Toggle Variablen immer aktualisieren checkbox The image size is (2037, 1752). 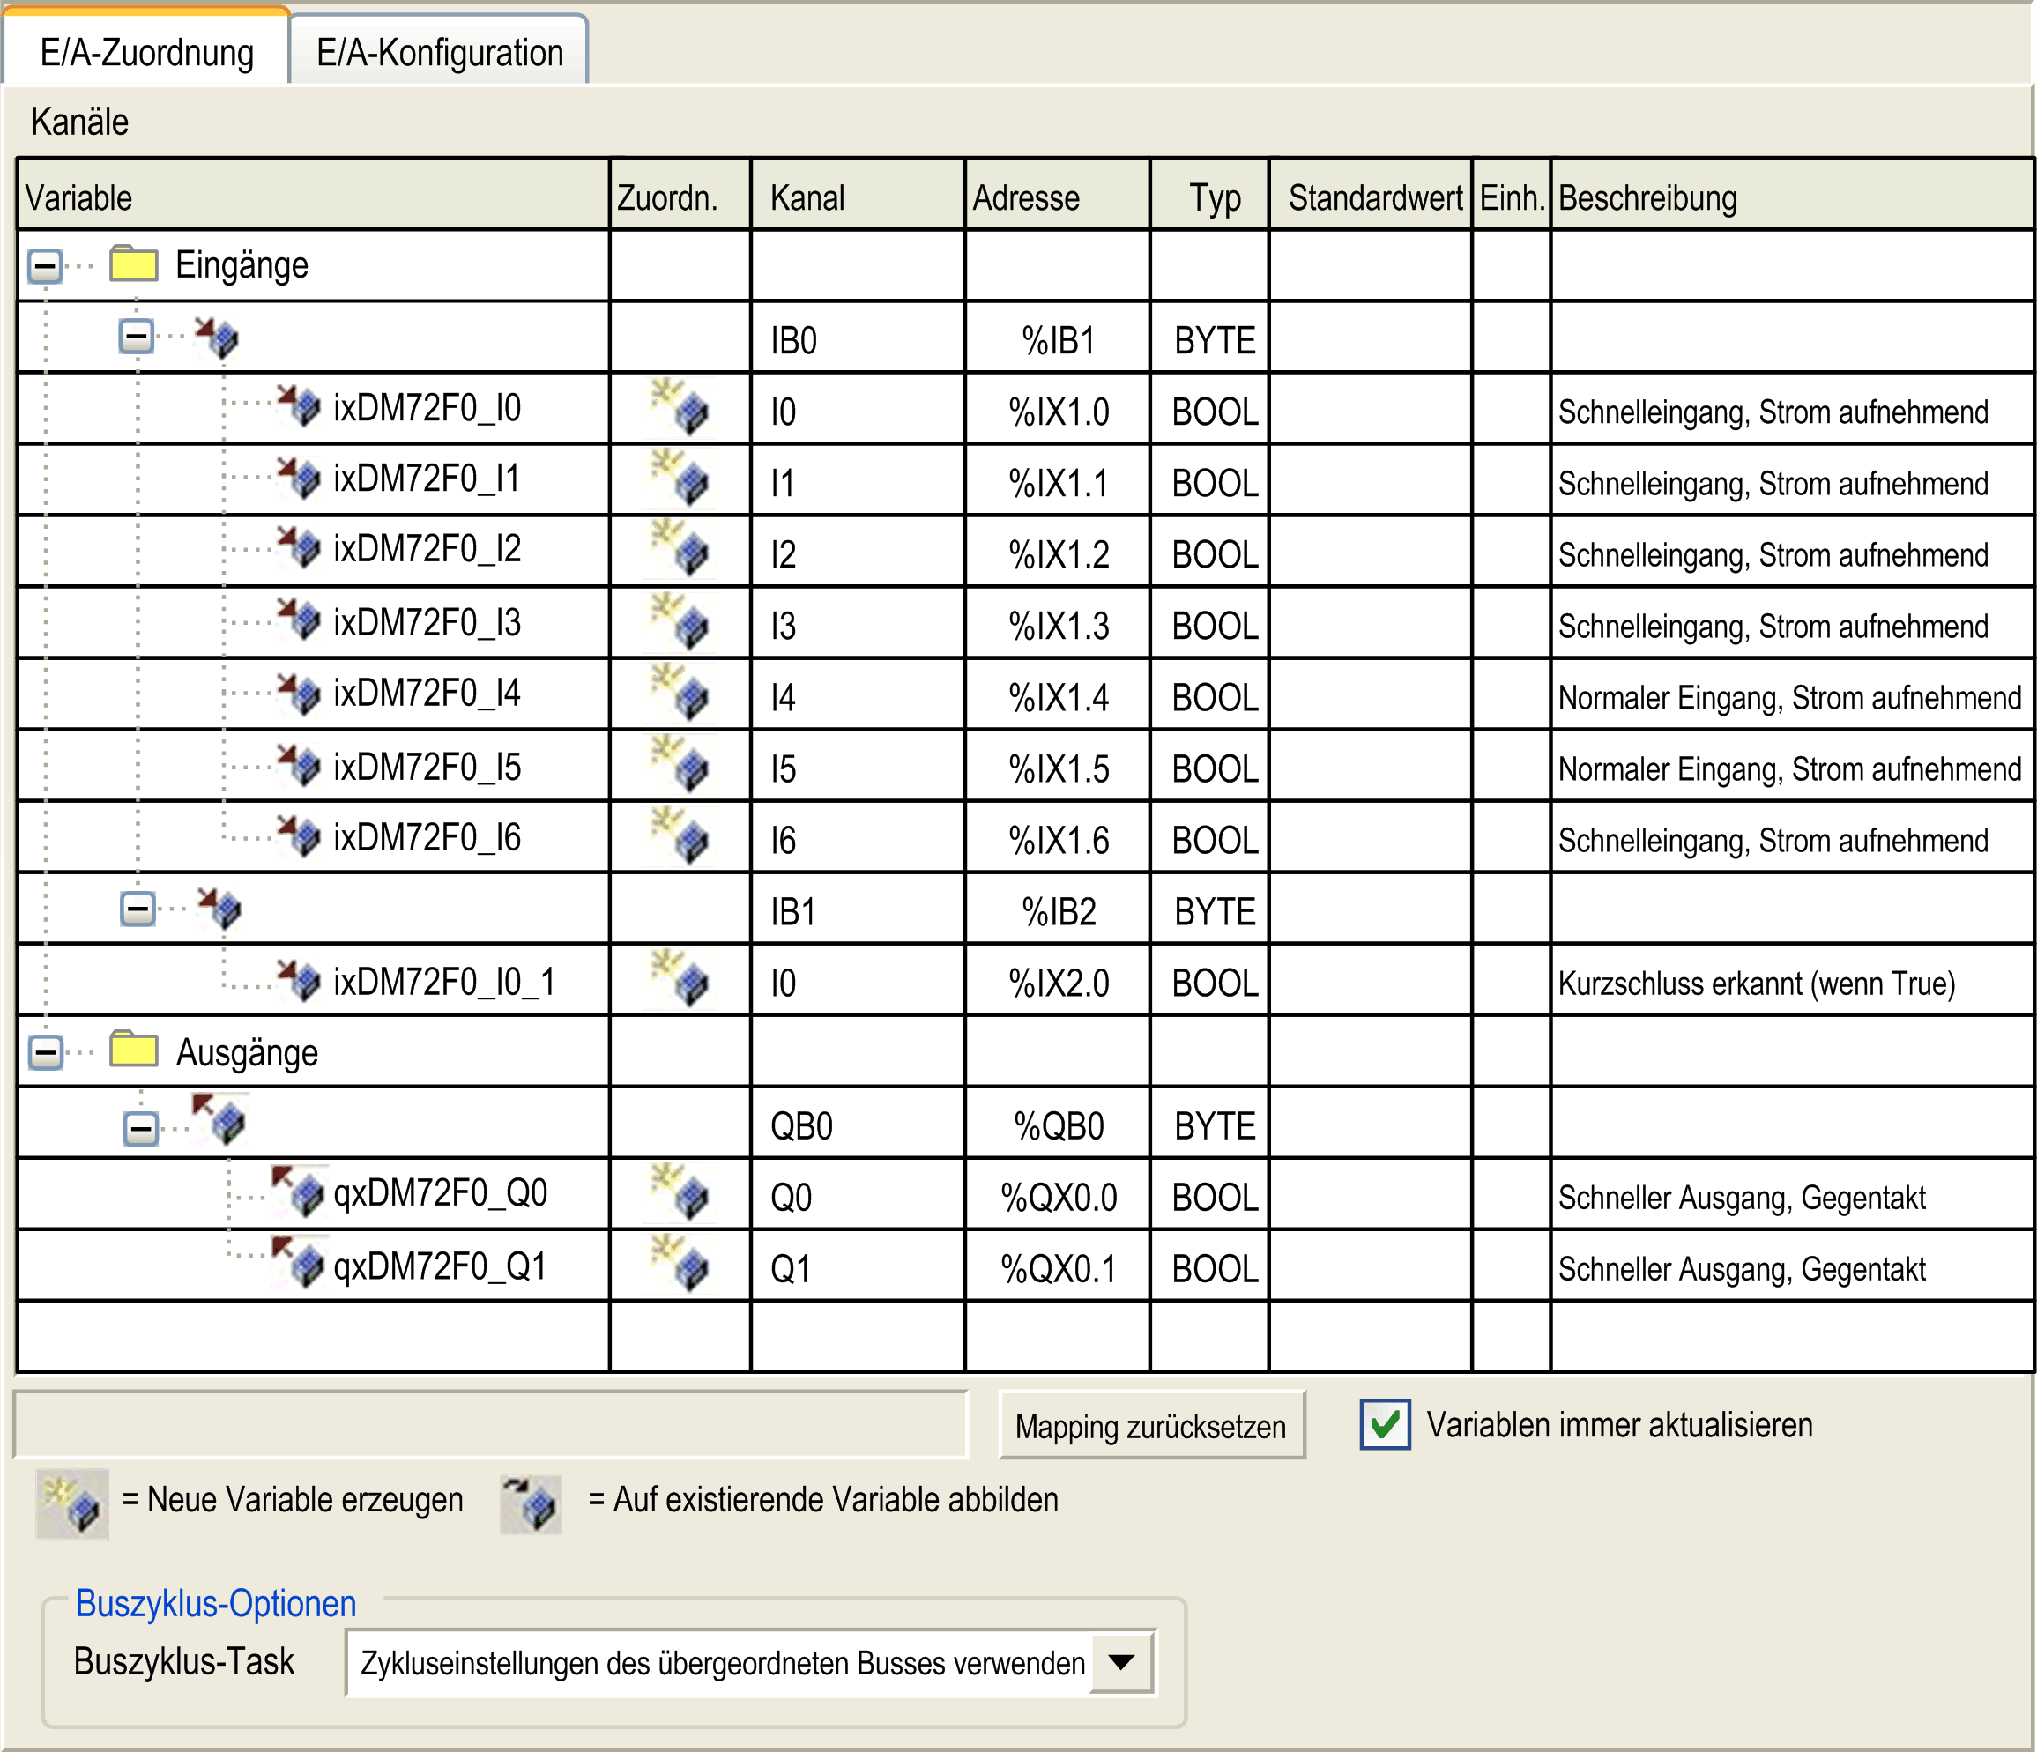1384,1423
